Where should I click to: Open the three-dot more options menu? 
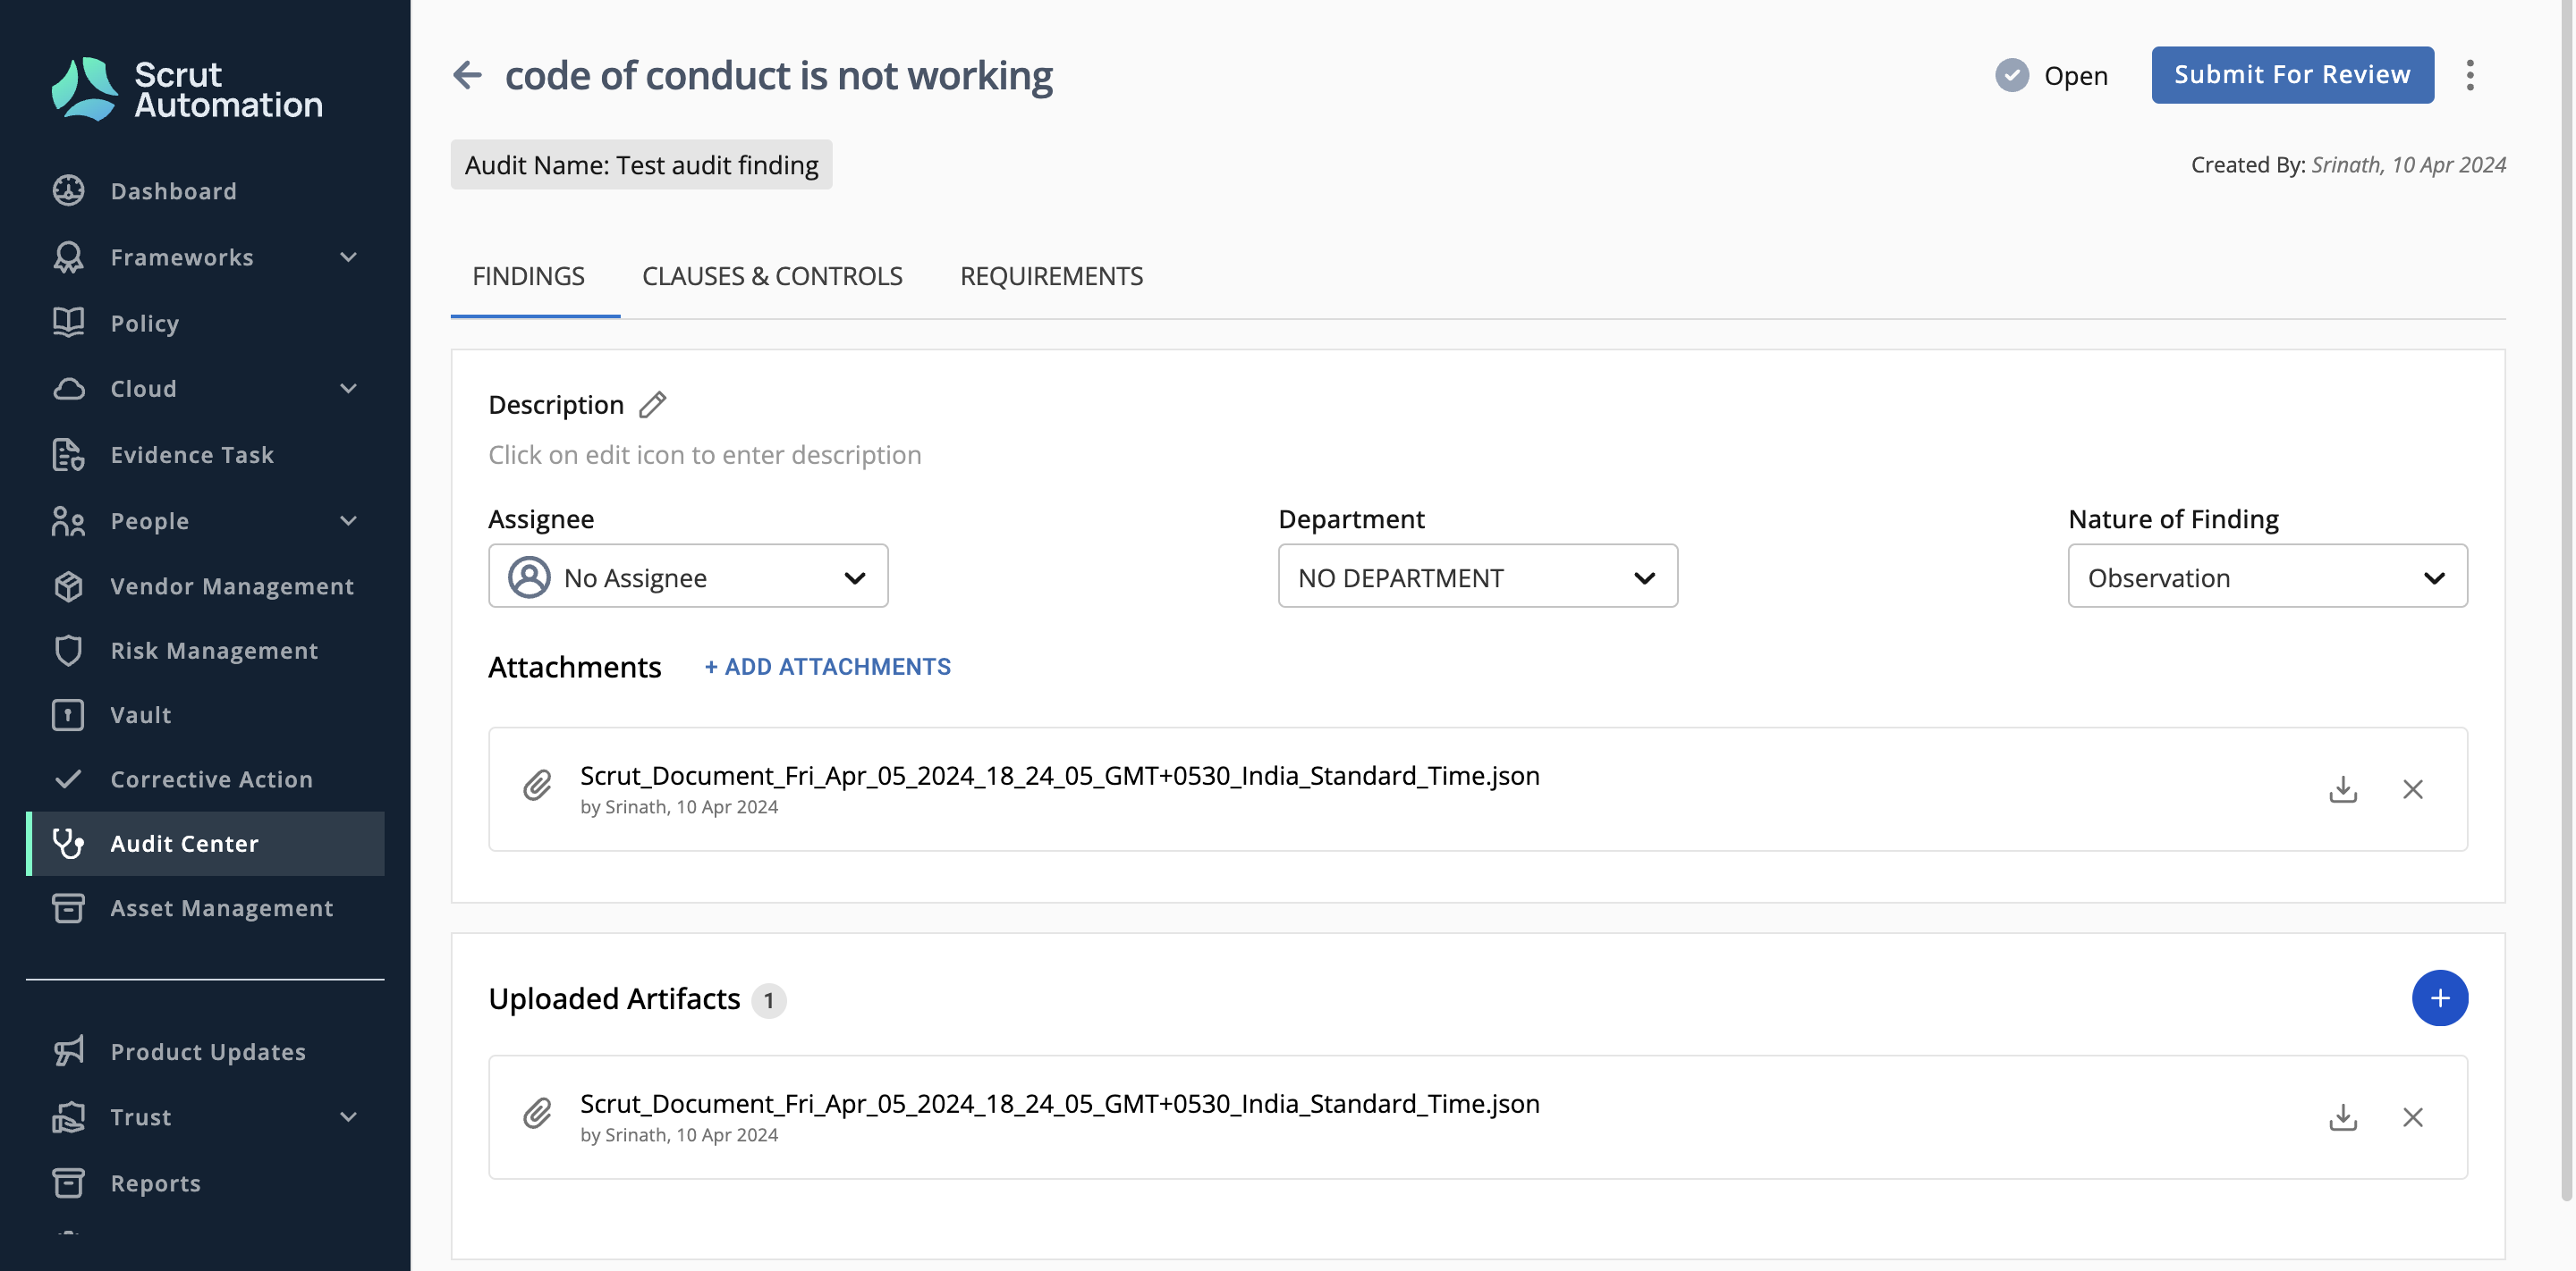point(2469,75)
